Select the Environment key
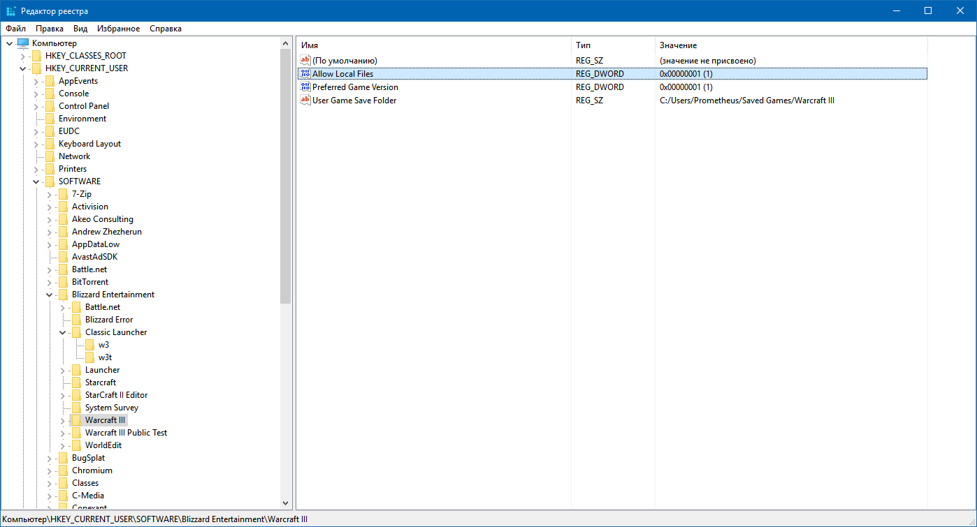 [x=82, y=119]
